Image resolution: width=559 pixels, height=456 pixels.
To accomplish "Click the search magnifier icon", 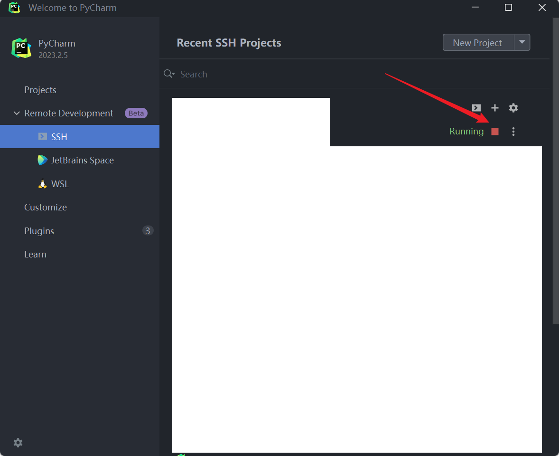I will pos(168,74).
